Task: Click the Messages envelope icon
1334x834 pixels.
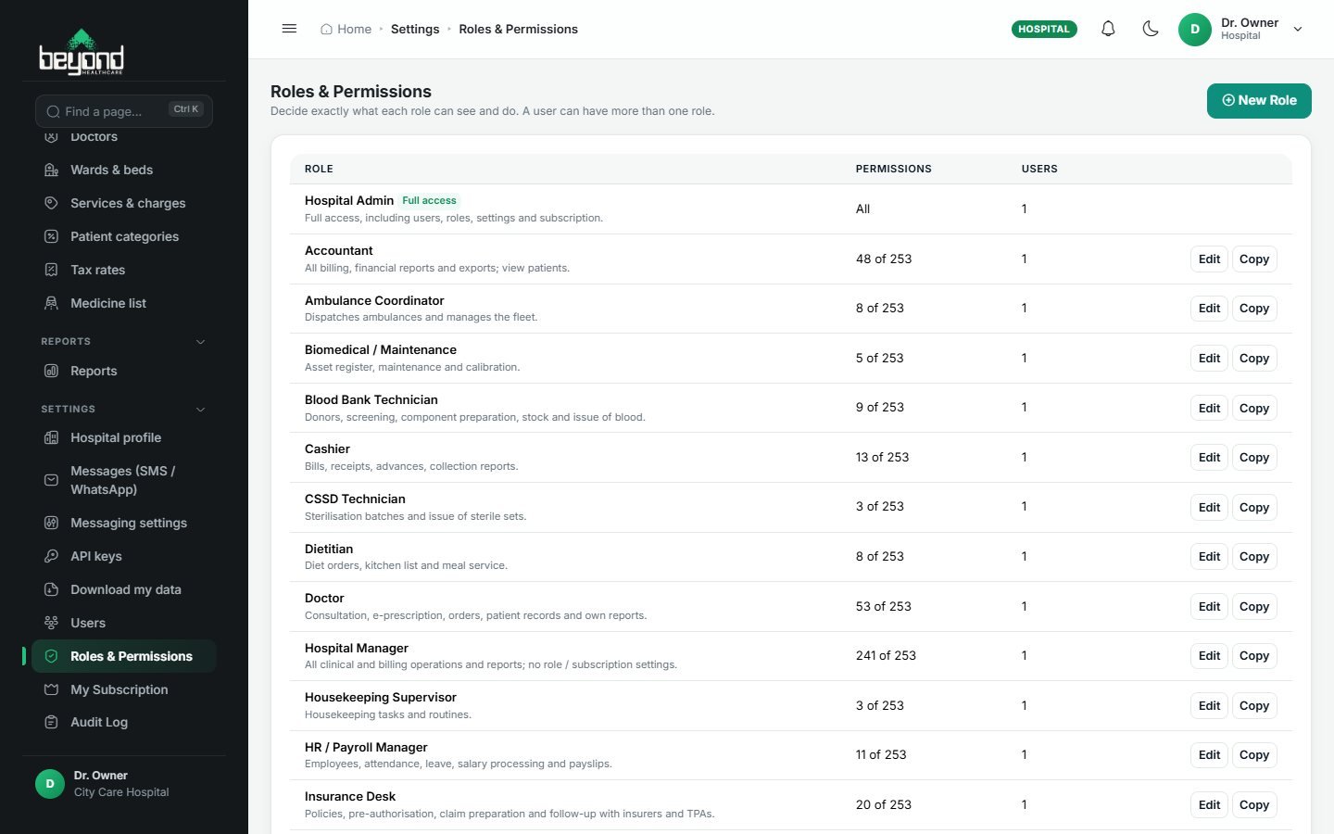Action: coord(52,480)
